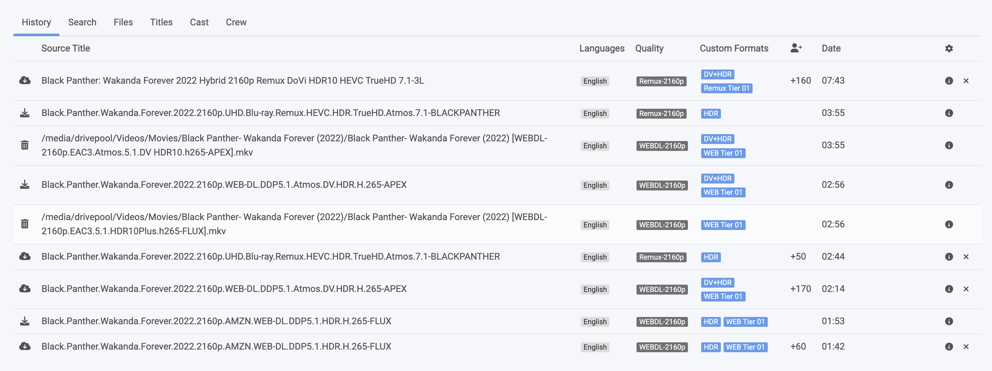992x371 pixels.
Task: Mark the Hybrid Remux grab as failed
Action: [x=967, y=81]
